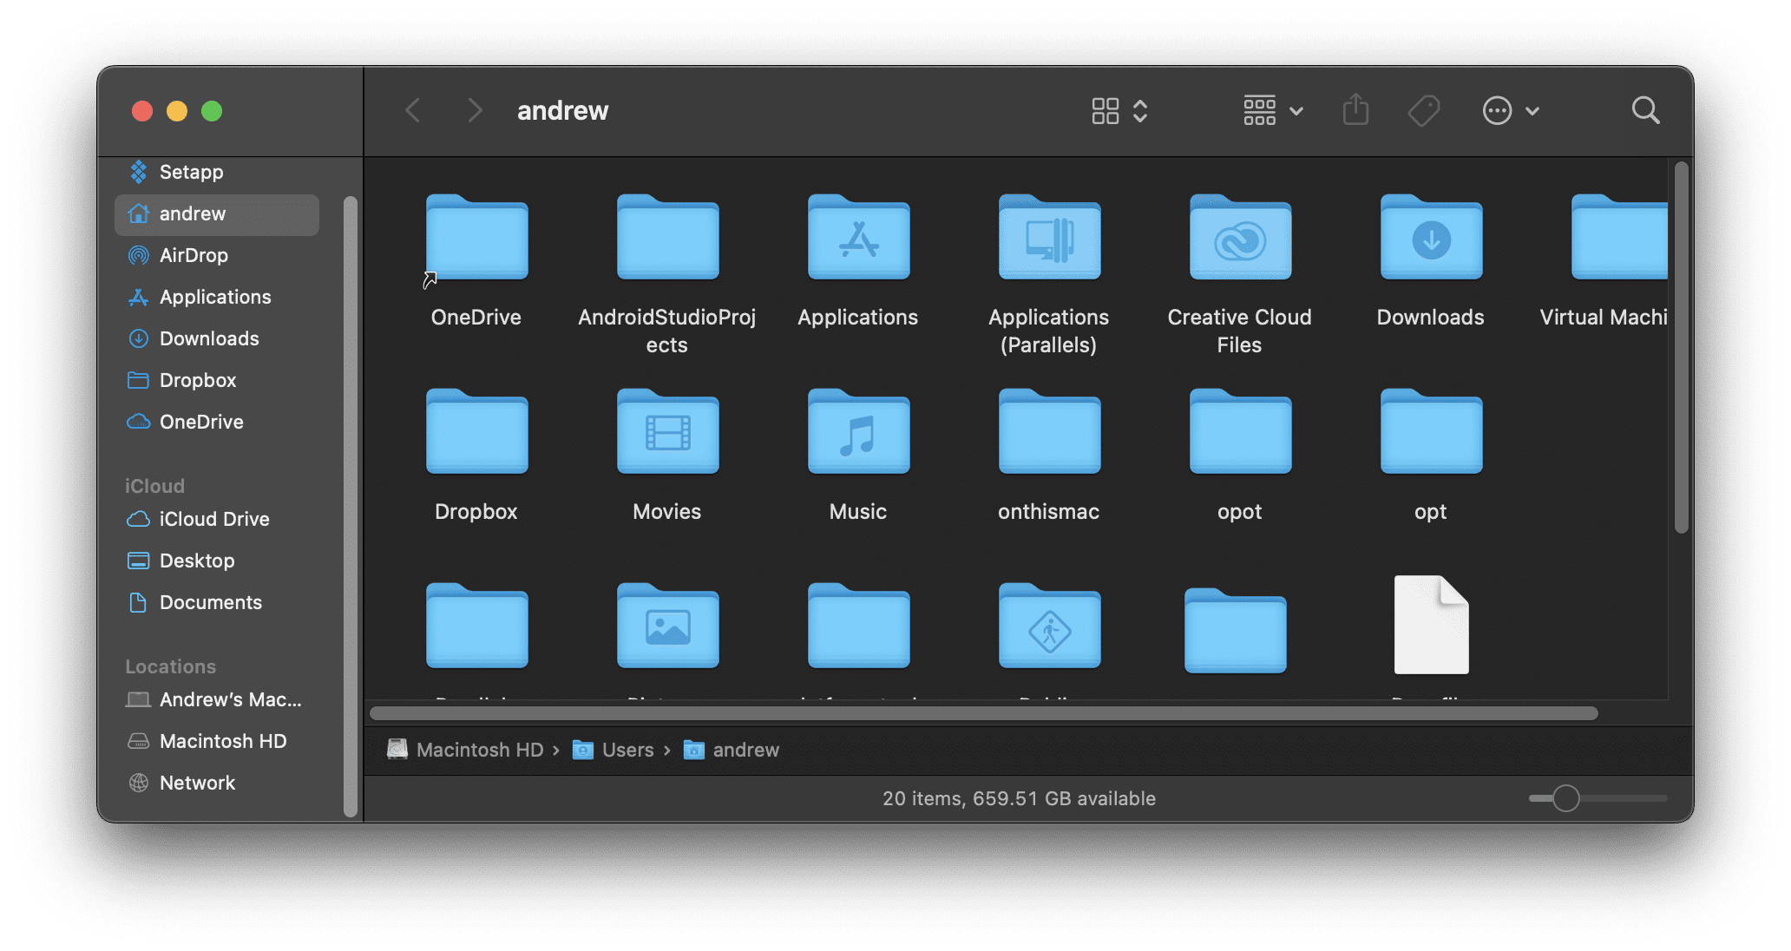This screenshot has height=951, width=1791.
Task: Open OneDrive in the sidebar
Action: (x=217, y=422)
